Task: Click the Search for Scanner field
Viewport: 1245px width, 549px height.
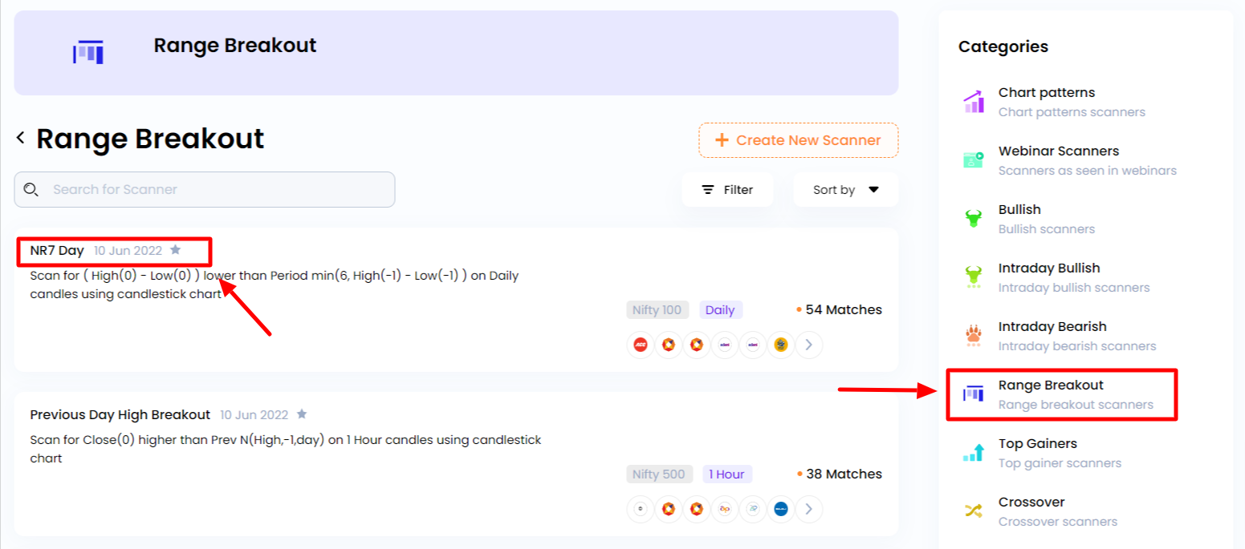Action: [x=205, y=190]
